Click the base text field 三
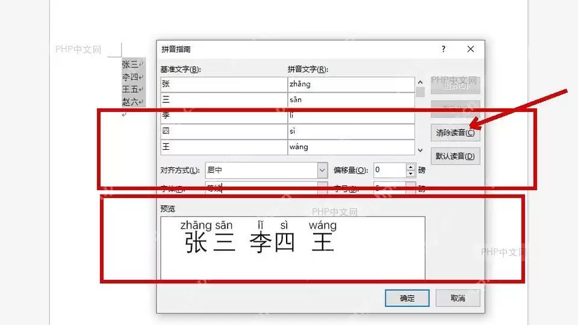This screenshot has width=578, height=325. pos(224,100)
